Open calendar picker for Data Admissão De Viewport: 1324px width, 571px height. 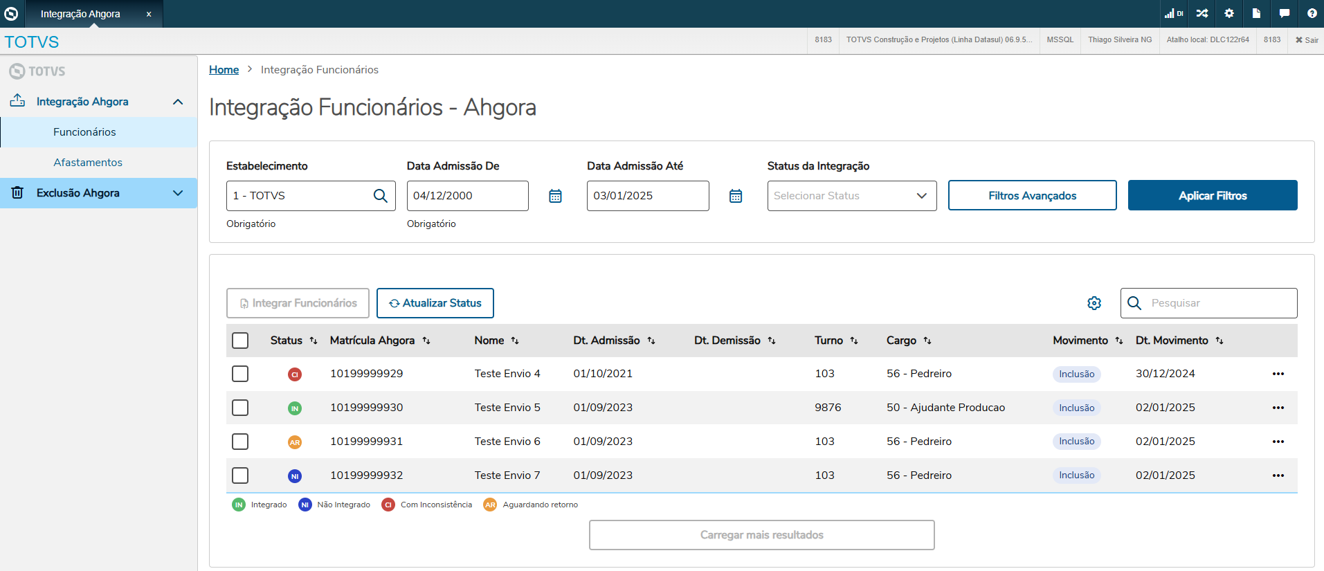(x=555, y=196)
